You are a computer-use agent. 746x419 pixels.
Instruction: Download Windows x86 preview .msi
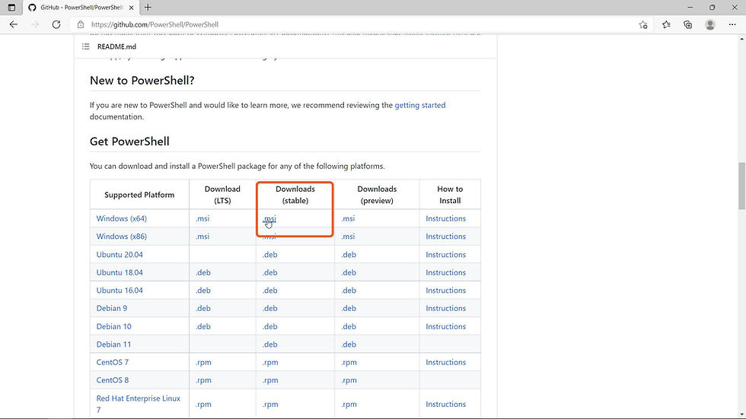pos(349,236)
